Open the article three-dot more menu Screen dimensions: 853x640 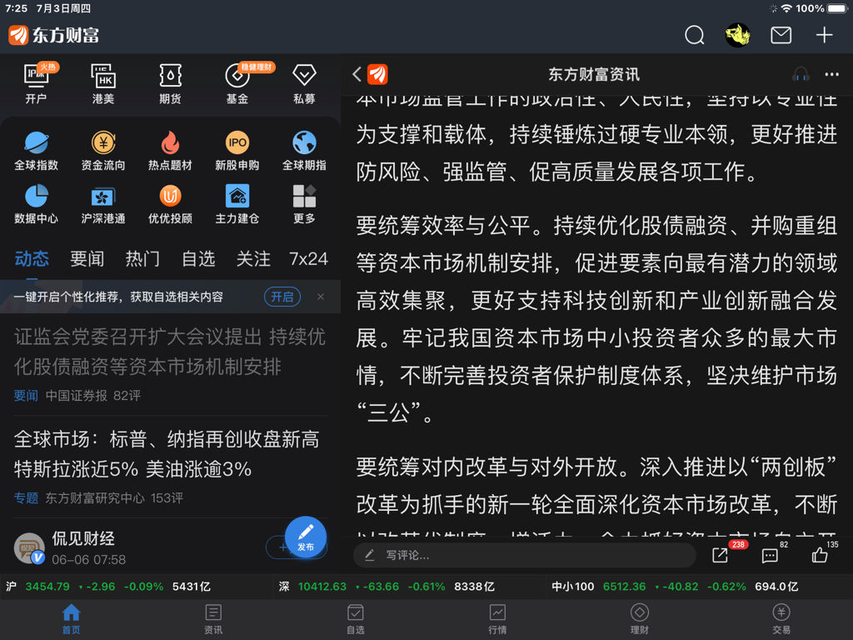(x=832, y=74)
